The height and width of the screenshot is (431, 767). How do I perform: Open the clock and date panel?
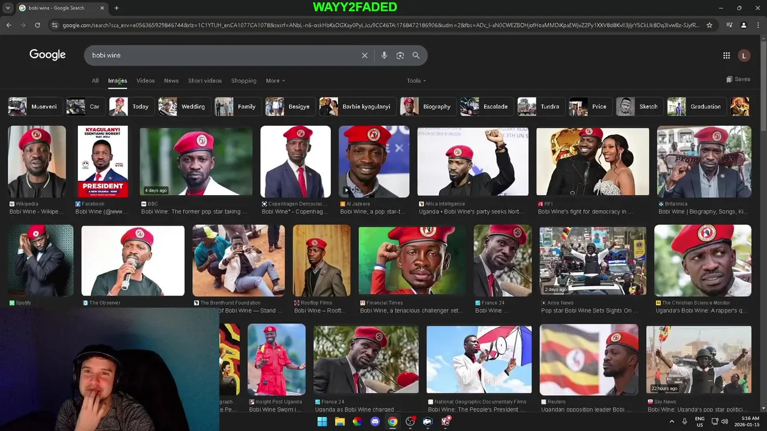coord(747,421)
